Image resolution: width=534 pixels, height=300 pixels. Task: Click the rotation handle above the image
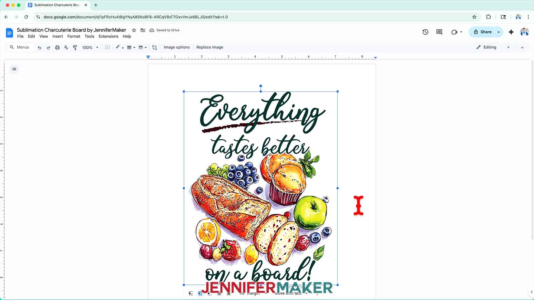pyautogui.click(x=261, y=86)
